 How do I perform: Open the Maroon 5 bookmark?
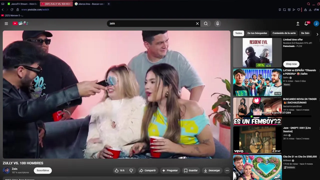12,15
